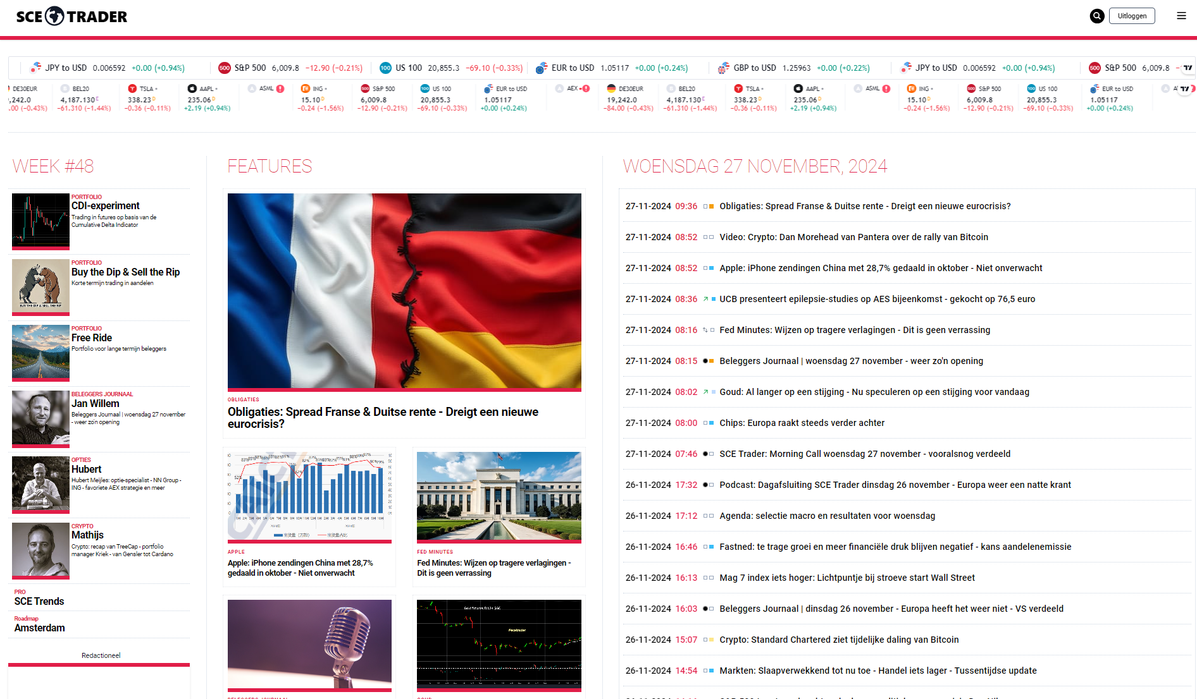The image size is (1197, 699).
Task: Open the Agenda: selectie macro news item
Action: (827, 516)
